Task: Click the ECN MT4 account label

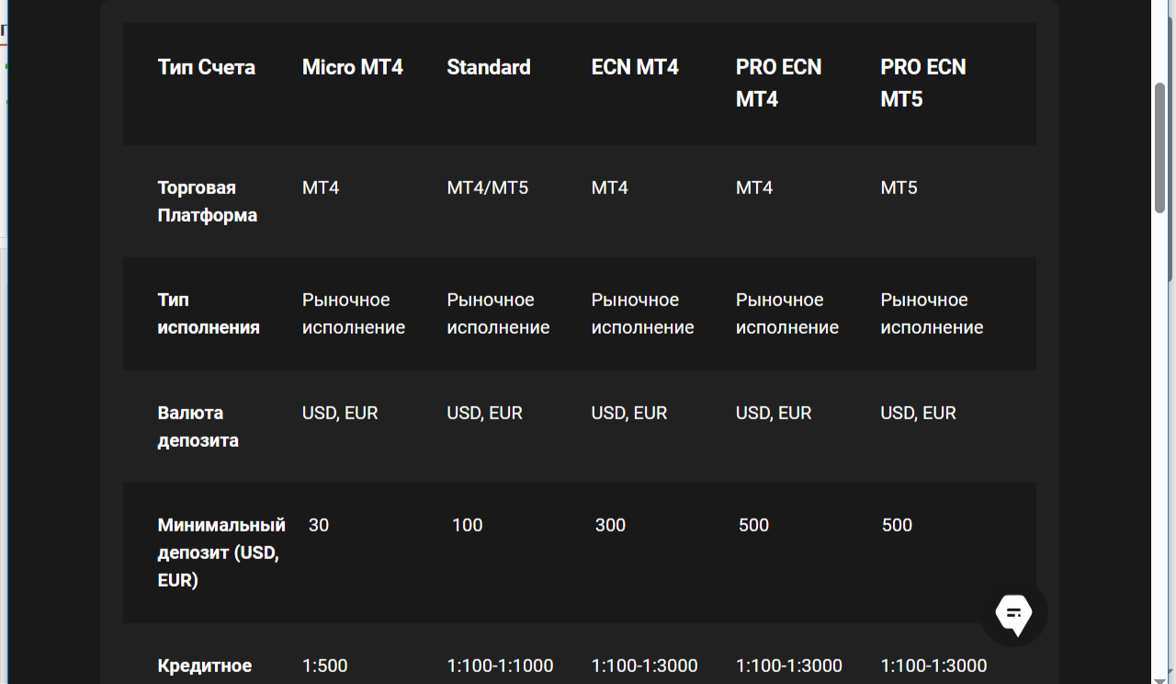Action: point(635,67)
